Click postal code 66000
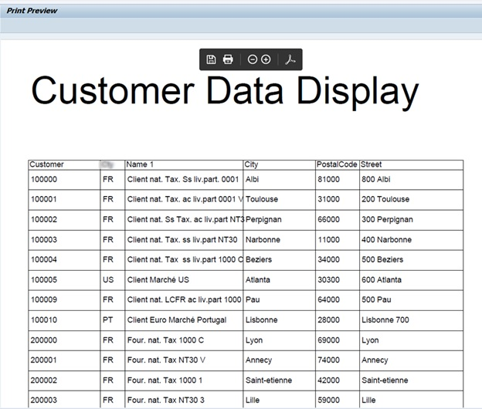Image resolution: width=482 pixels, height=409 pixels. point(328,219)
